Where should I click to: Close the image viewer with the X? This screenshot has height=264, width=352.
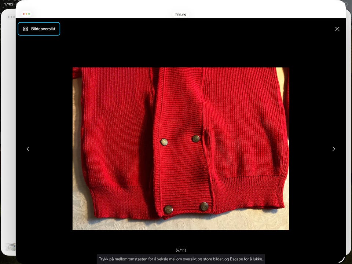337,29
